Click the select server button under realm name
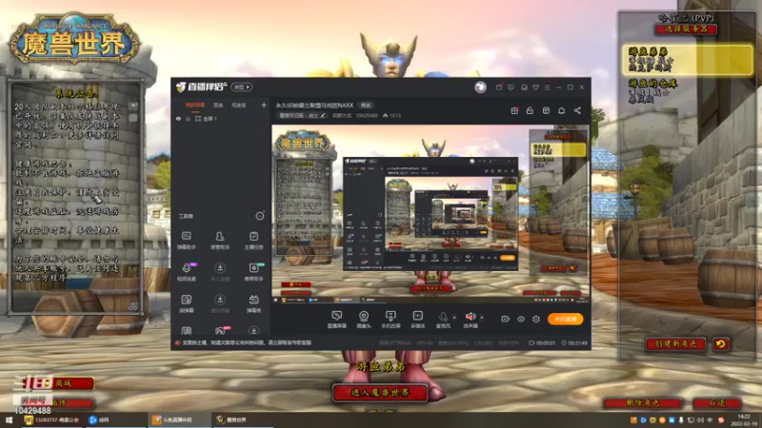 [685, 29]
